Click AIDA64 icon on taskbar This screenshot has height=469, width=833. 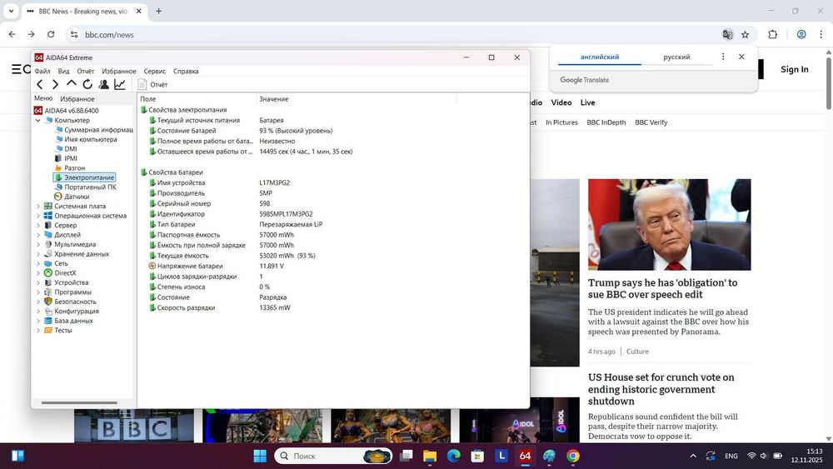[525, 456]
